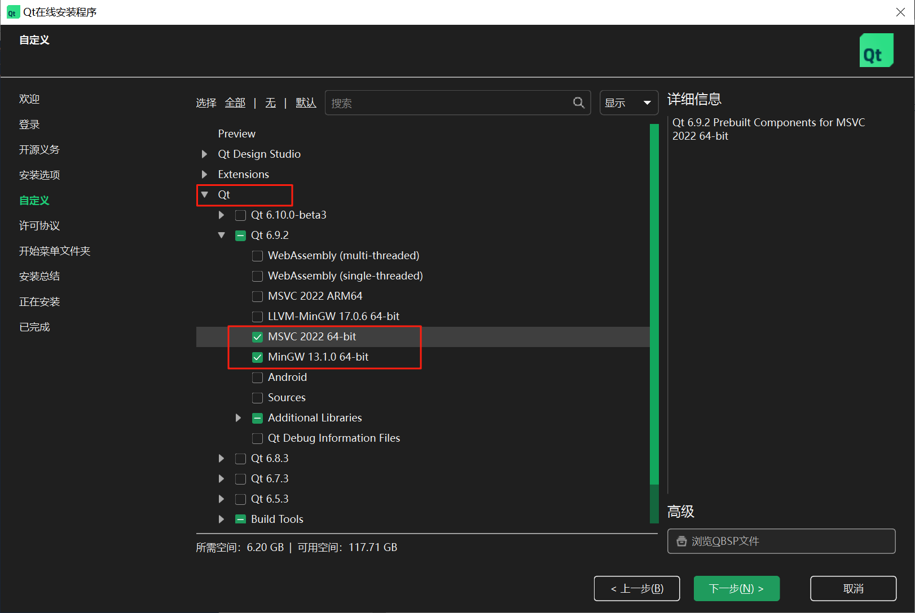Expand the Qt 6.8.3 node arrow
This screenshot has width=915, height=613.
click(x=221, y=458)
